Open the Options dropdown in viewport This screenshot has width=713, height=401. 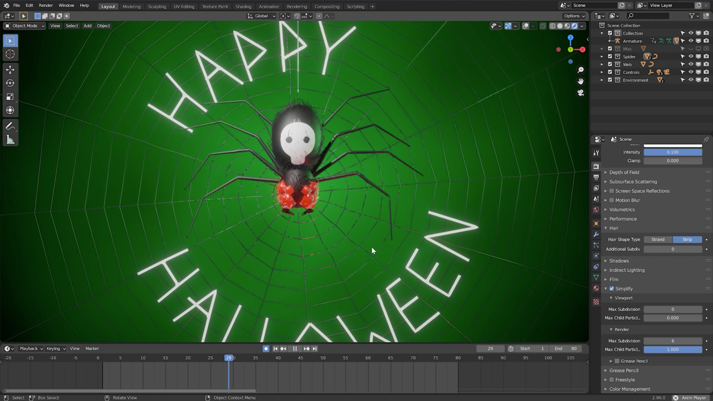pos(574,16)
